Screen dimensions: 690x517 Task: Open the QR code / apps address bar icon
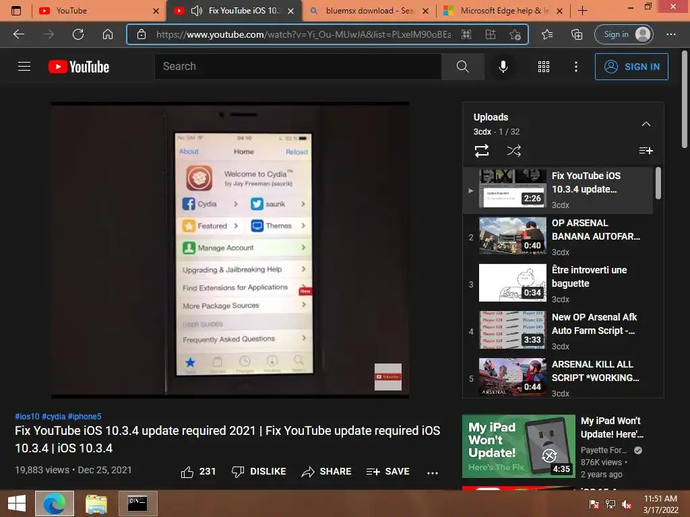466,34
